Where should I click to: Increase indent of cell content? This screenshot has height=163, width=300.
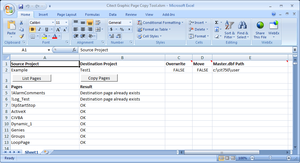click(83, 36)
